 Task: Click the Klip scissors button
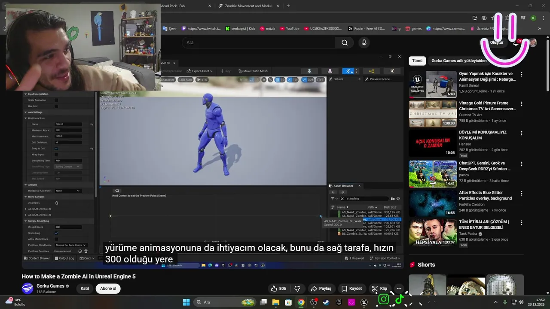click(x=379, y=288)
